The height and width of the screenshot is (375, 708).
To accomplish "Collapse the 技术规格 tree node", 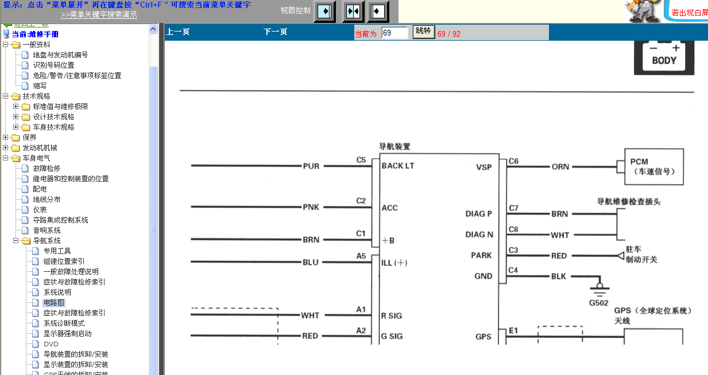I will click(x=6, y=96).
